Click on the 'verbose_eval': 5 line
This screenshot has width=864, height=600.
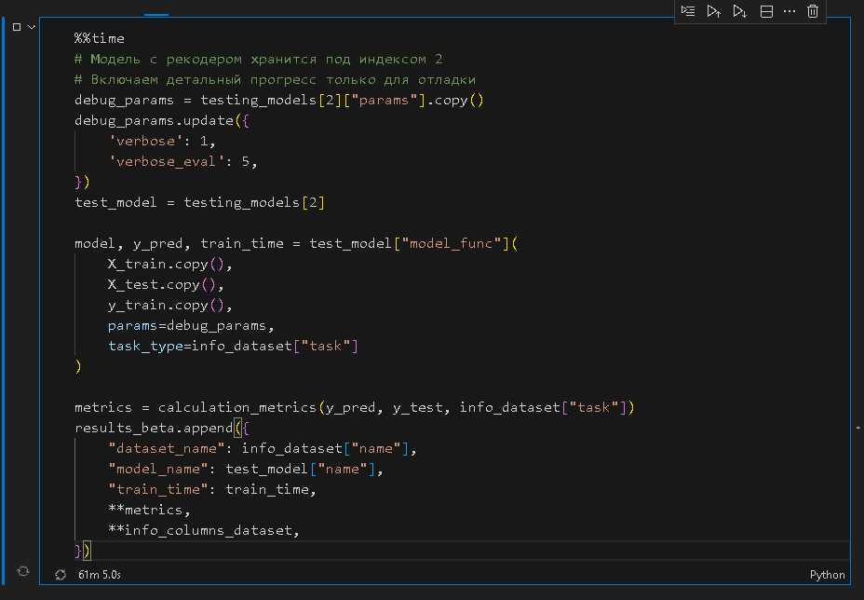coord(182,161)
